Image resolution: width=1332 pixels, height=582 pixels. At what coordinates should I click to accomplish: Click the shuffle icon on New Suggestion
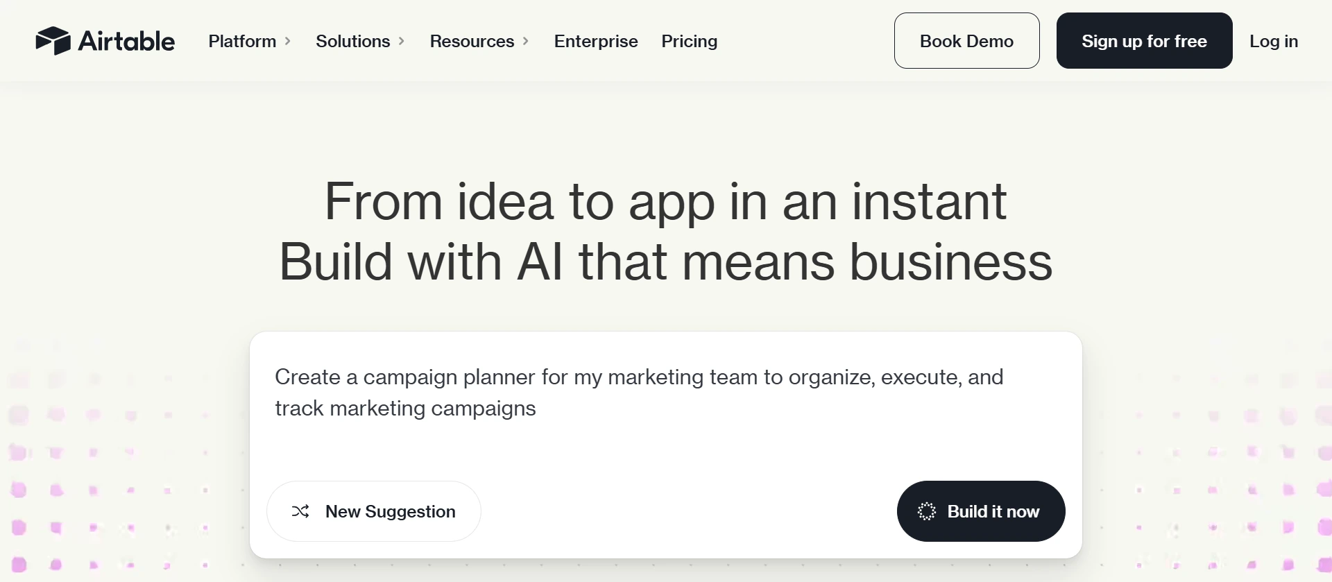coord(301,511)
